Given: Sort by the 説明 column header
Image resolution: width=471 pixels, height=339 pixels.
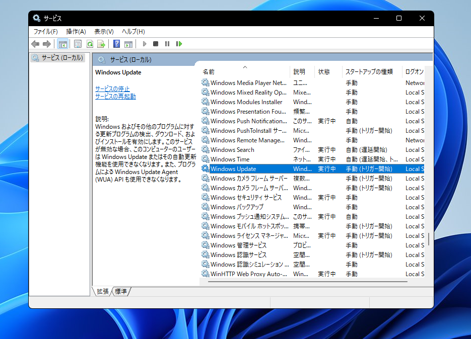Looking at the screenshot, I should 302,72.
